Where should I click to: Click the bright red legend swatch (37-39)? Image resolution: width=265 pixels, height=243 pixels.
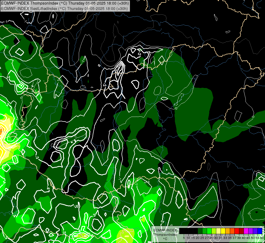tap(237, 231)
